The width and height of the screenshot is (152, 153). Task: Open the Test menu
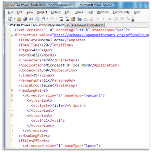click(x=90, y=12)
